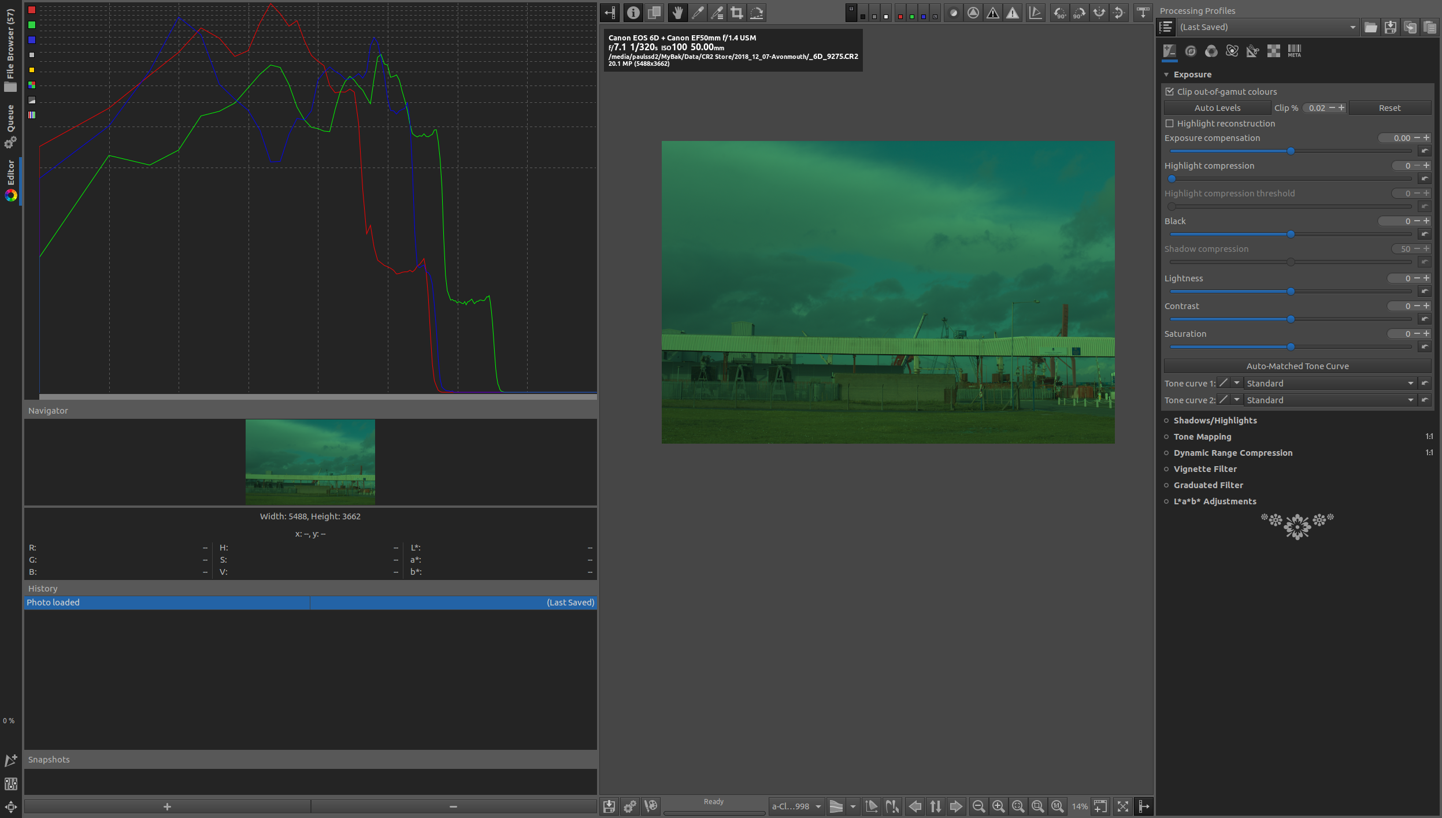Remove snapshot with minus button
Image resolution: width=1442 pixels, height=818 pixels.
[x=454, y=806]
